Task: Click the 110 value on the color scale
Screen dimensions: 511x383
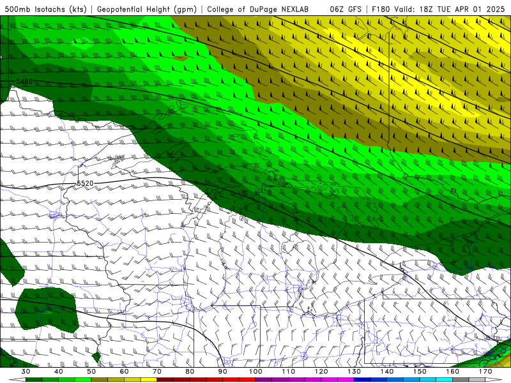Action: point(289,372)
